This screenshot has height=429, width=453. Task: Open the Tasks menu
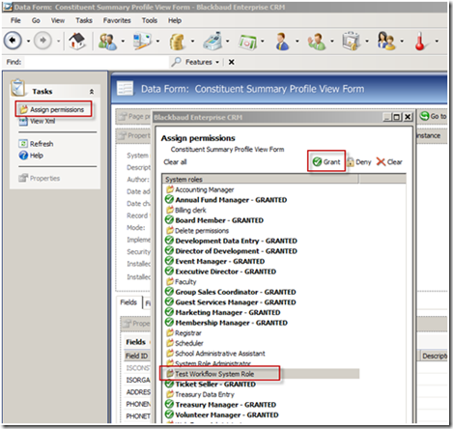(x=84, y=20)
